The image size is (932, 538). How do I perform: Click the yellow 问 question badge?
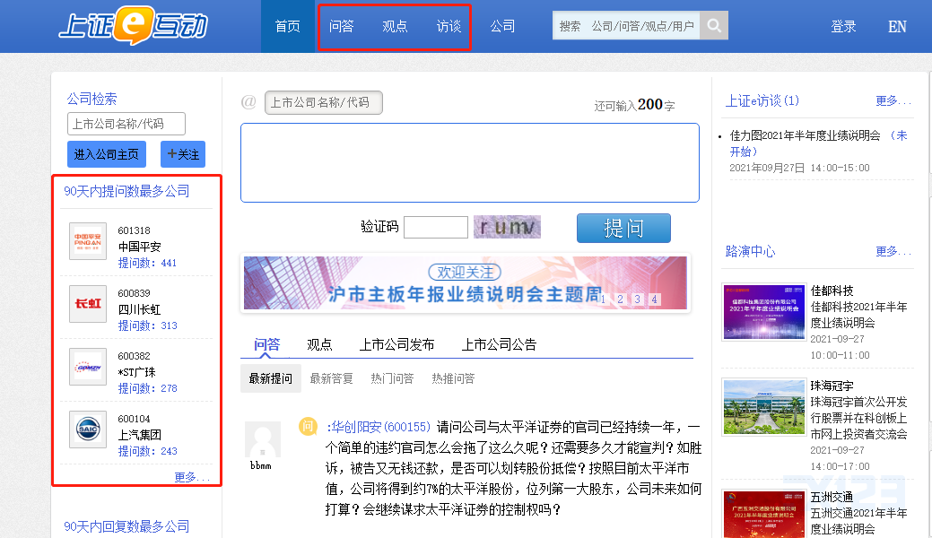coord(308,426)
